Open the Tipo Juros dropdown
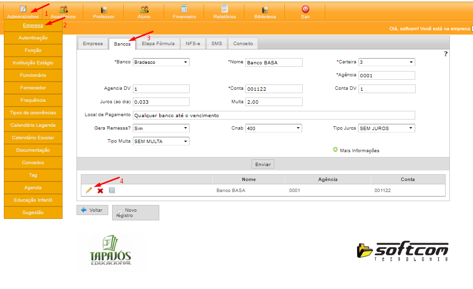 [x=386, y=128]
